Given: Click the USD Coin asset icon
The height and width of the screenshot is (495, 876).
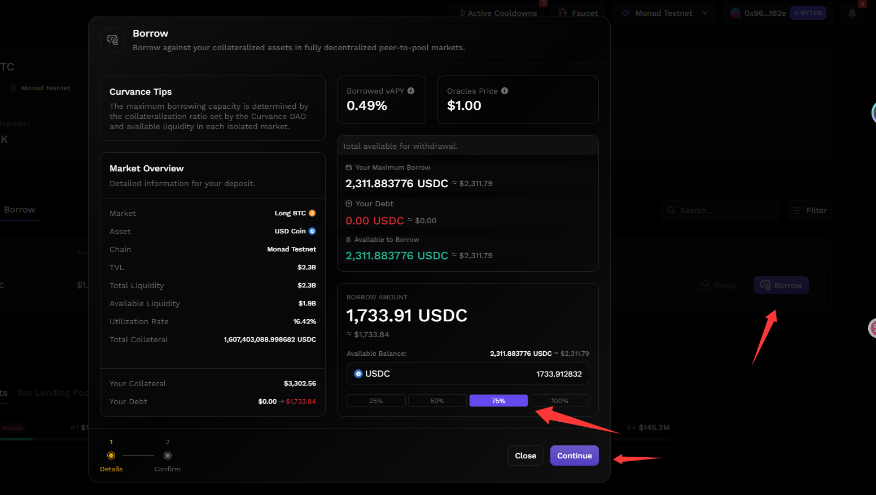Looking at the screenshot, I should tap(312, 231).
